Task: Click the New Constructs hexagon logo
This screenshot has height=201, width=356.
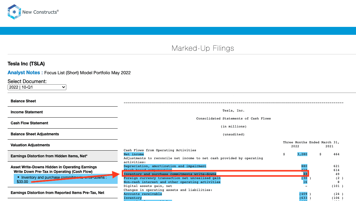Action: click(x=14, y=12)
